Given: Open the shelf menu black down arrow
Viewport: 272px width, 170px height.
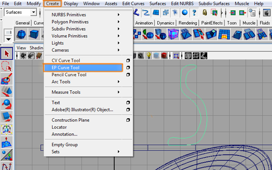Looking at the screenshot, I should point(8,39).
